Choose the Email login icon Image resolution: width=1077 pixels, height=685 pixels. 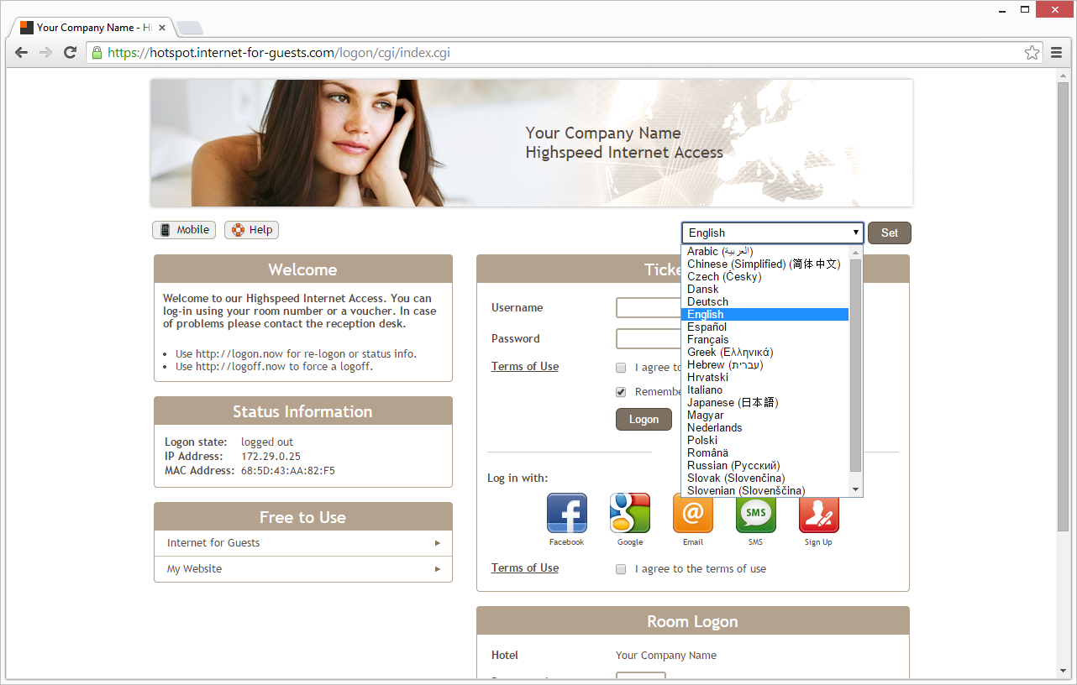tap(693, 513)
